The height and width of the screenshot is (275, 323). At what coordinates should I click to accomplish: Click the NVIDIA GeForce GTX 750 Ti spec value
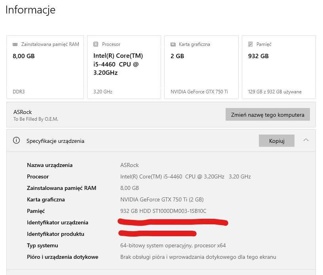coord(162,199)
